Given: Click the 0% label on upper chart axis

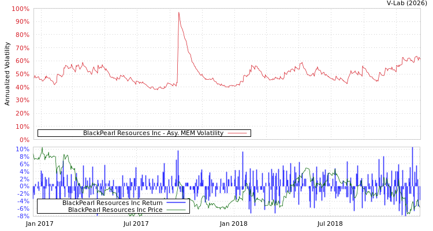Looking at the screenshot, I should pyautogui.click(x=24, y=140).
